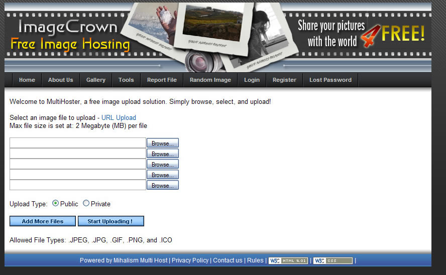Click the Start Uploading ! button

111,221
